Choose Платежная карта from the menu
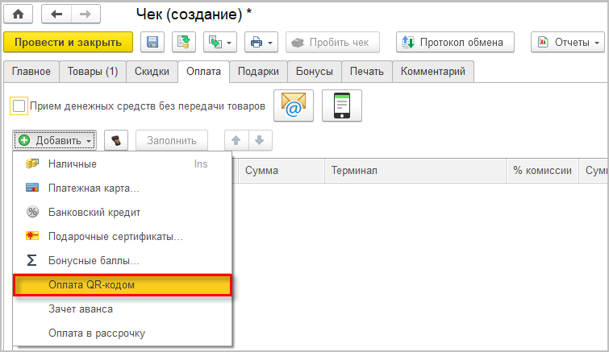 pos(93,188)
